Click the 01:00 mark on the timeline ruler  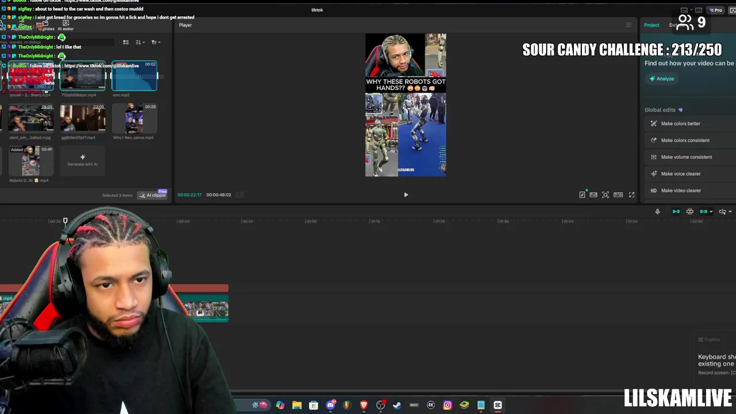coord(311,221)
